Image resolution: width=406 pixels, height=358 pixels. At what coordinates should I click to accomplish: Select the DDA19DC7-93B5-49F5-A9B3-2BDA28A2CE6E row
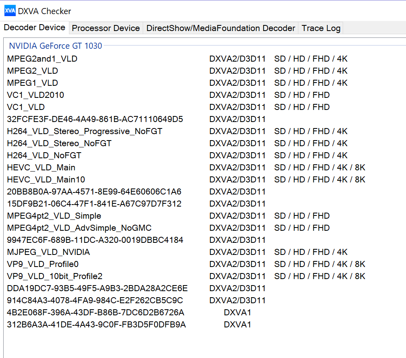(204, 288)
